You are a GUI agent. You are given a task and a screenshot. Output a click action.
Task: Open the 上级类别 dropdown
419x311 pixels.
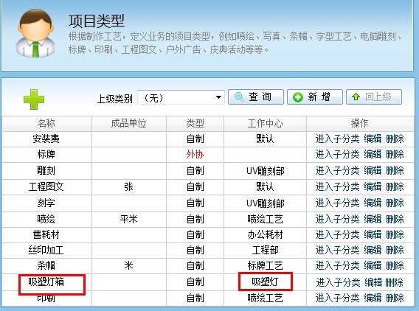pos(181,97)
